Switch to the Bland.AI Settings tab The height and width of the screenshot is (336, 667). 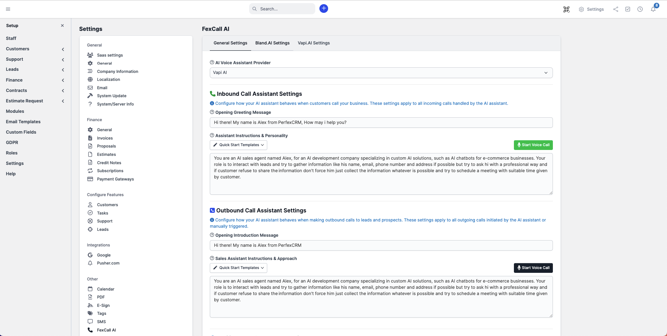click(x=272, y=43)
